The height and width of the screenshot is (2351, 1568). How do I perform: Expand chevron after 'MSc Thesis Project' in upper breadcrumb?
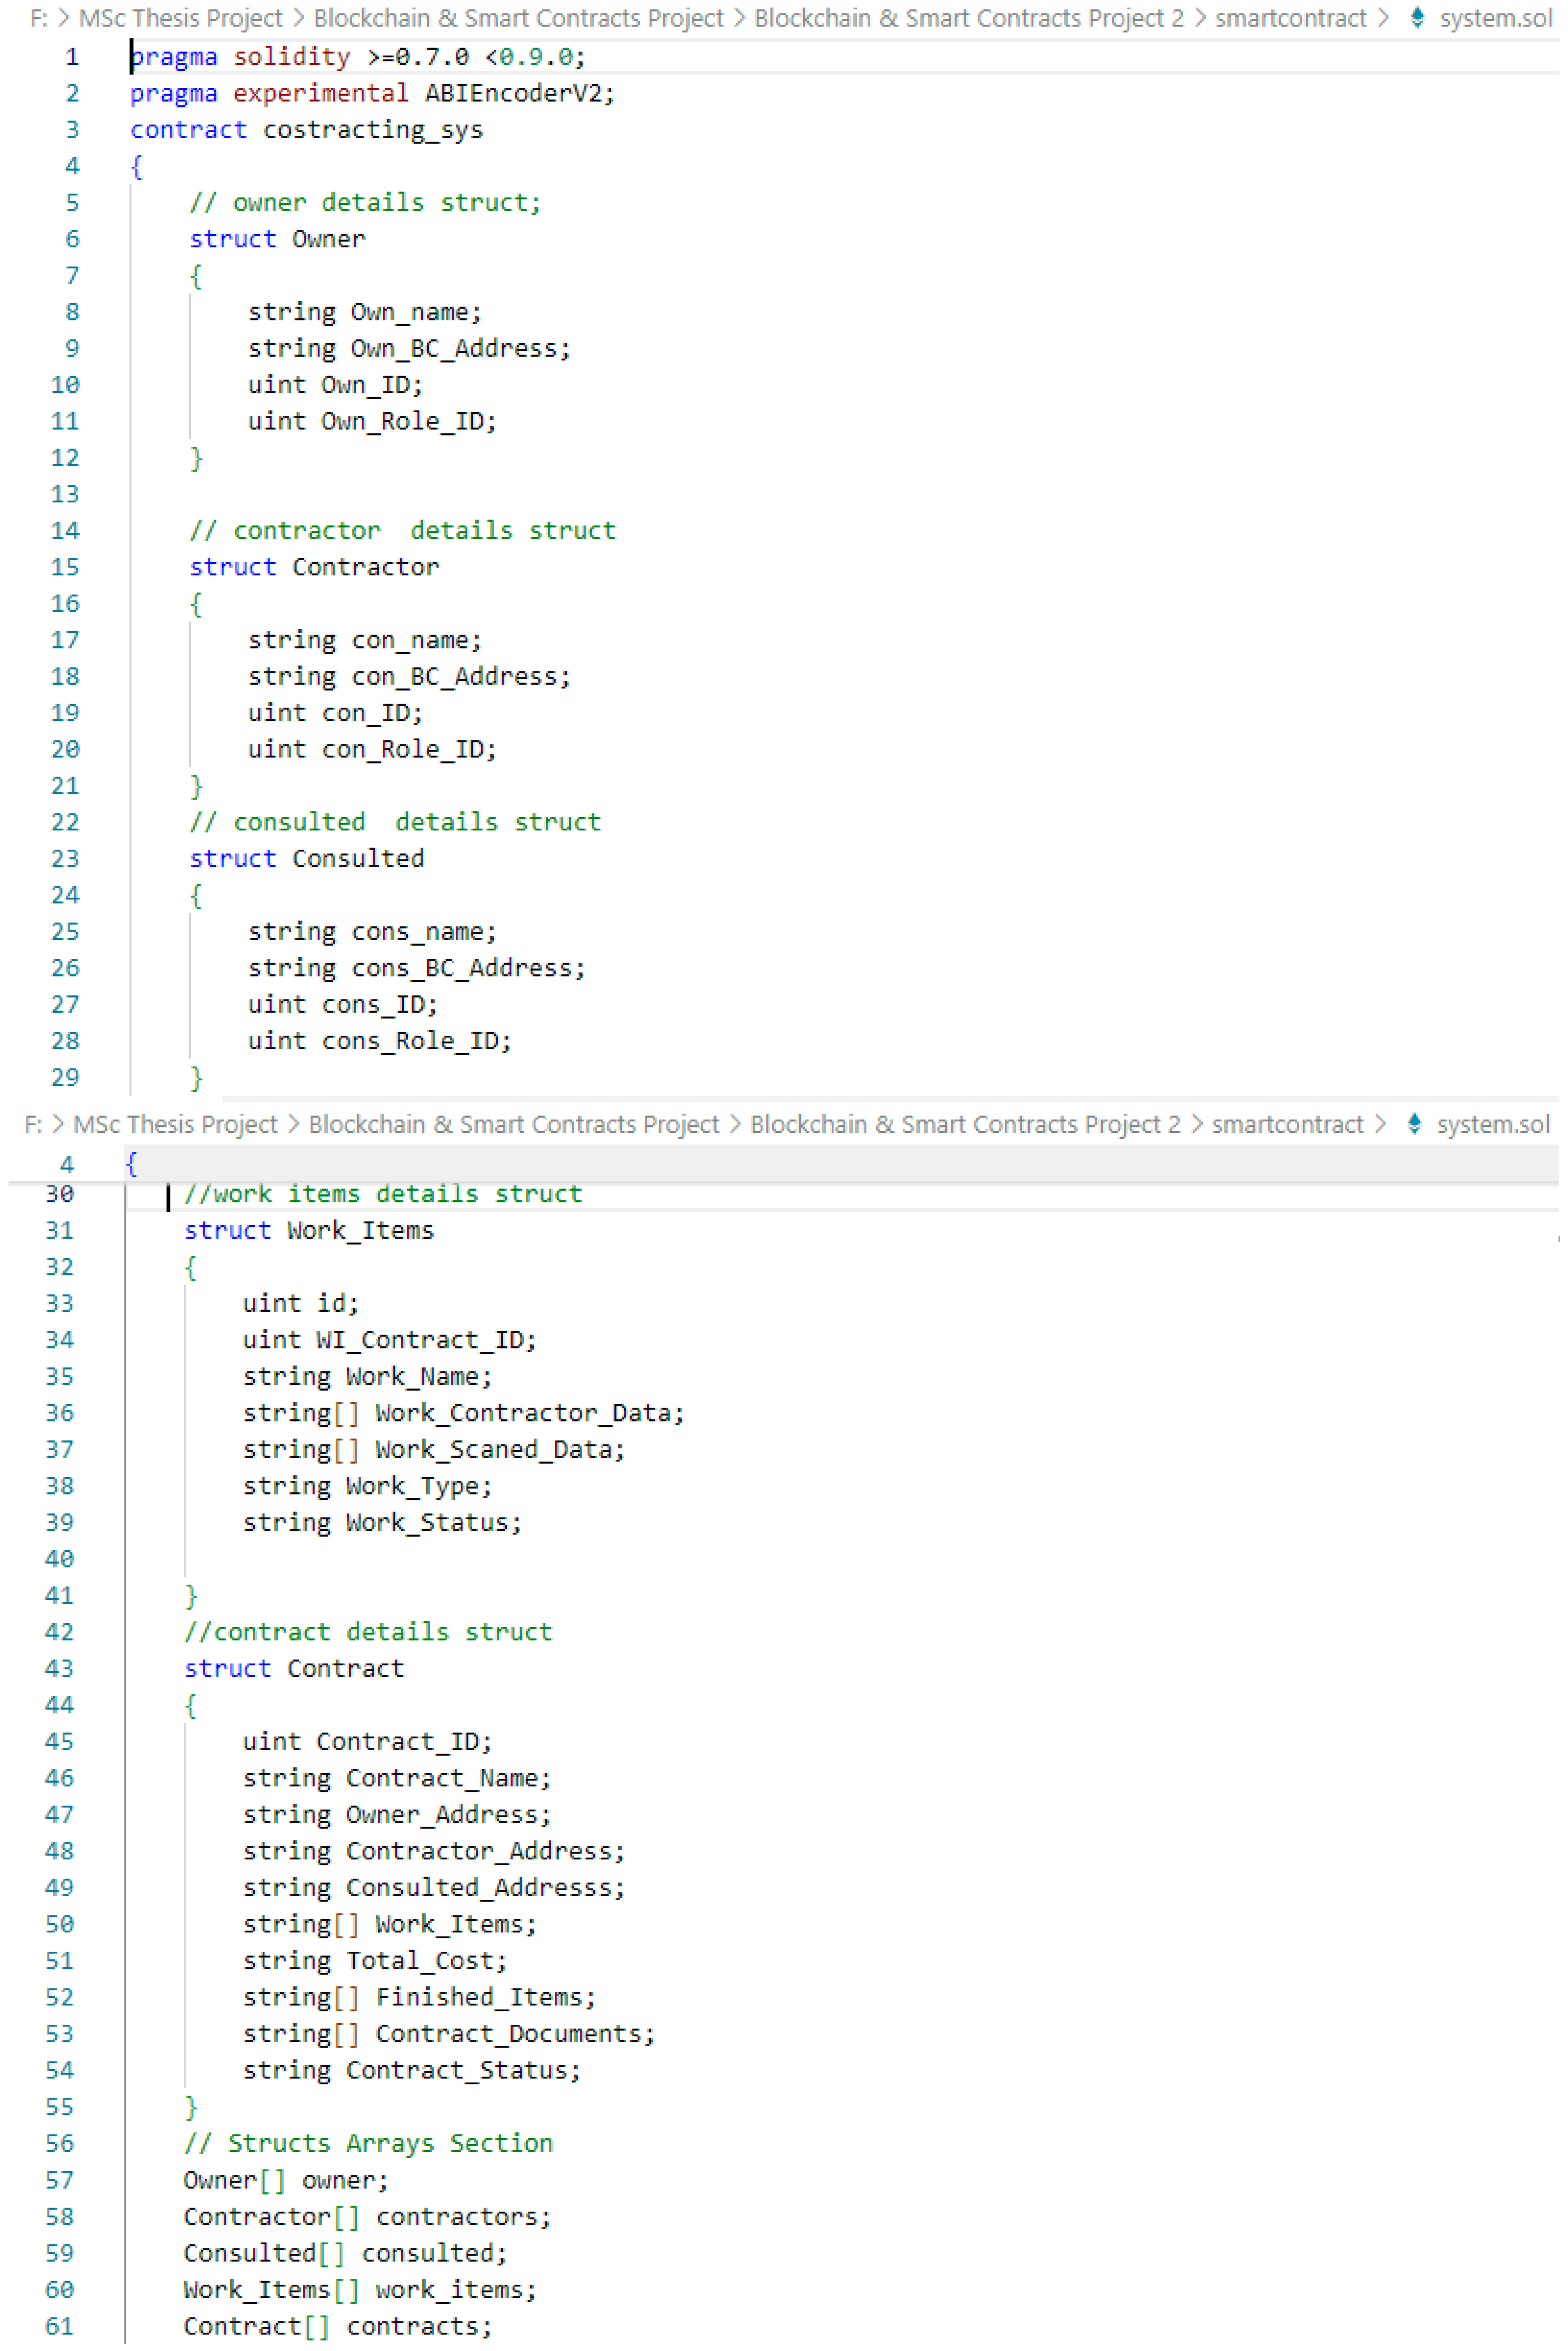pyautogui.click(x=298, y=18)
